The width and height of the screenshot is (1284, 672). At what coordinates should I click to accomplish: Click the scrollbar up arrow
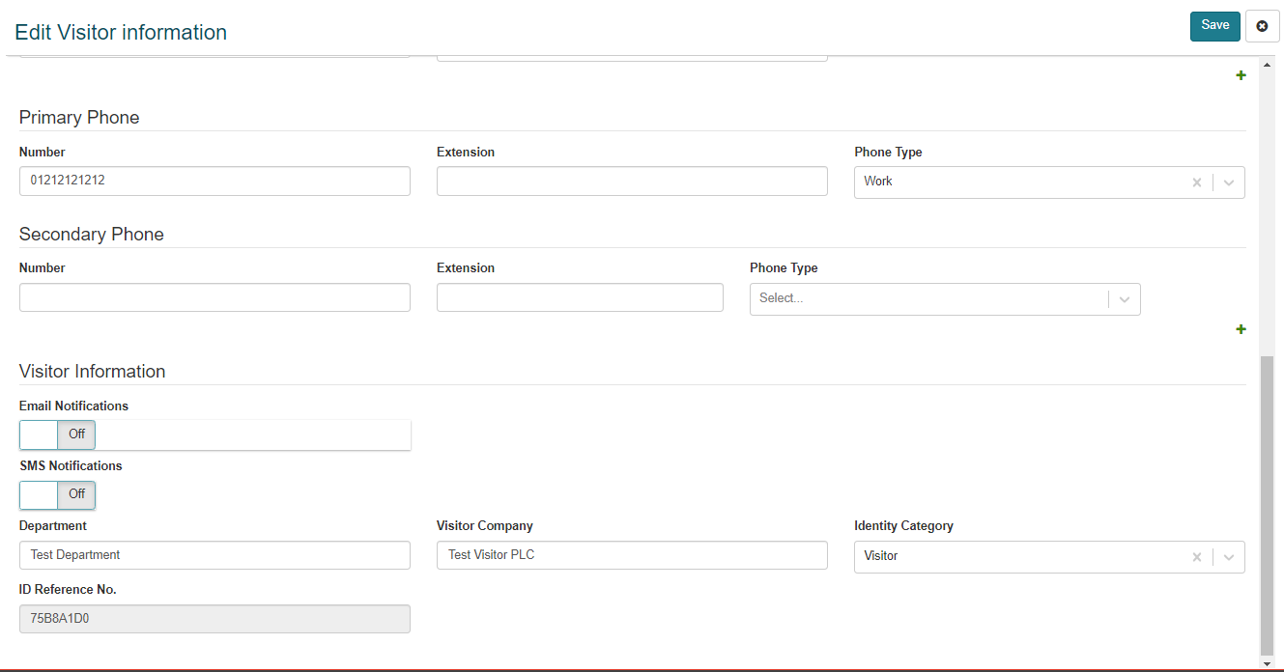[x=1268, y=65]
